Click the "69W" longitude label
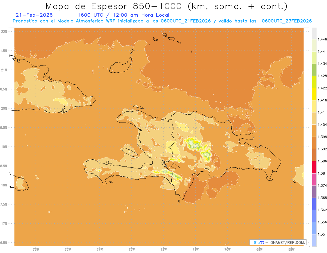 259,250
